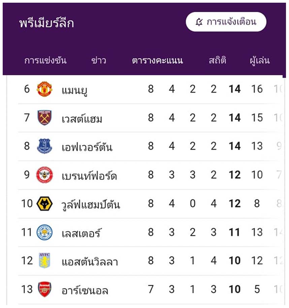Turn on การแจ้งเตือน notifications button
The image size is (289, 308).
(x=226, y=22)
